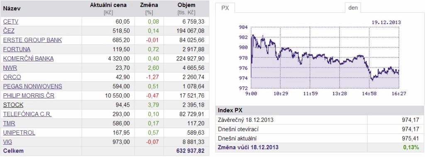
Task: Open the ERSTE GROUP BANK link
Action: click(32, 40)
